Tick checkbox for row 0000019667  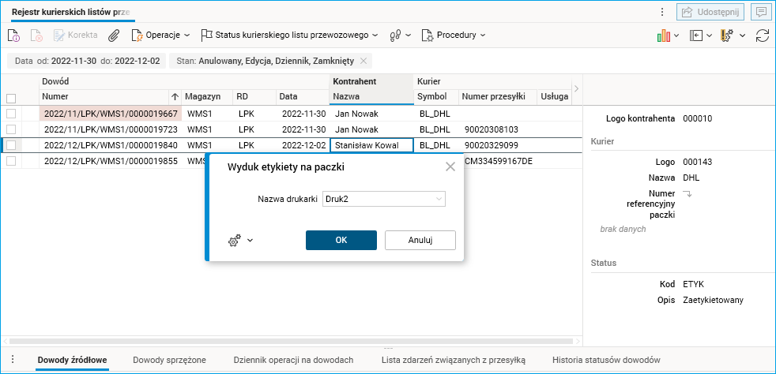coord(11,114)
